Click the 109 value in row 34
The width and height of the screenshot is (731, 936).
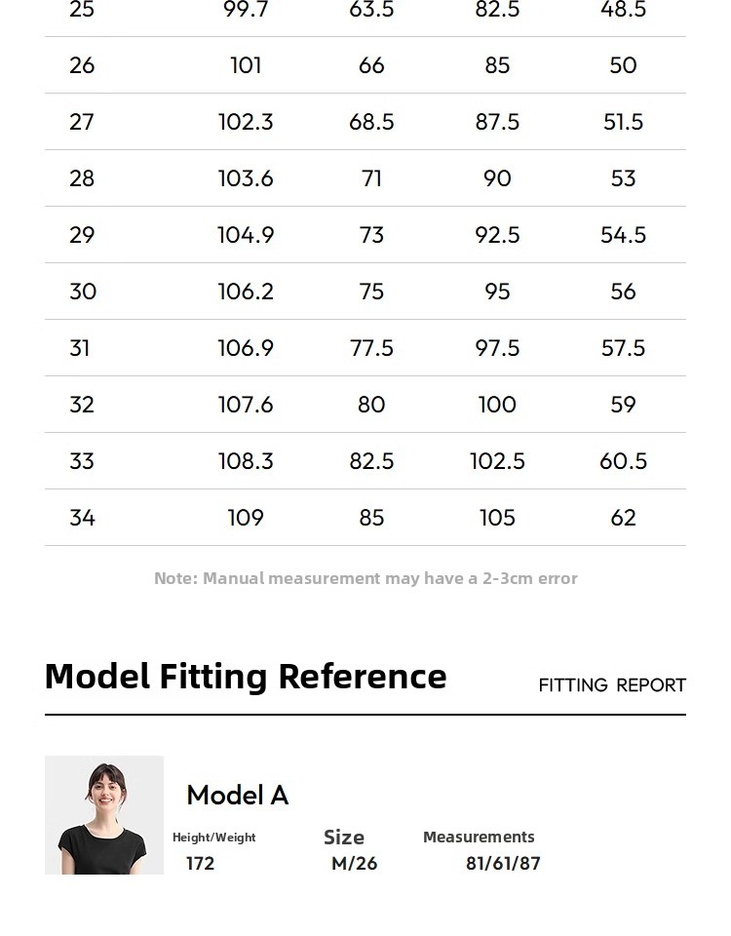(246, 518)
